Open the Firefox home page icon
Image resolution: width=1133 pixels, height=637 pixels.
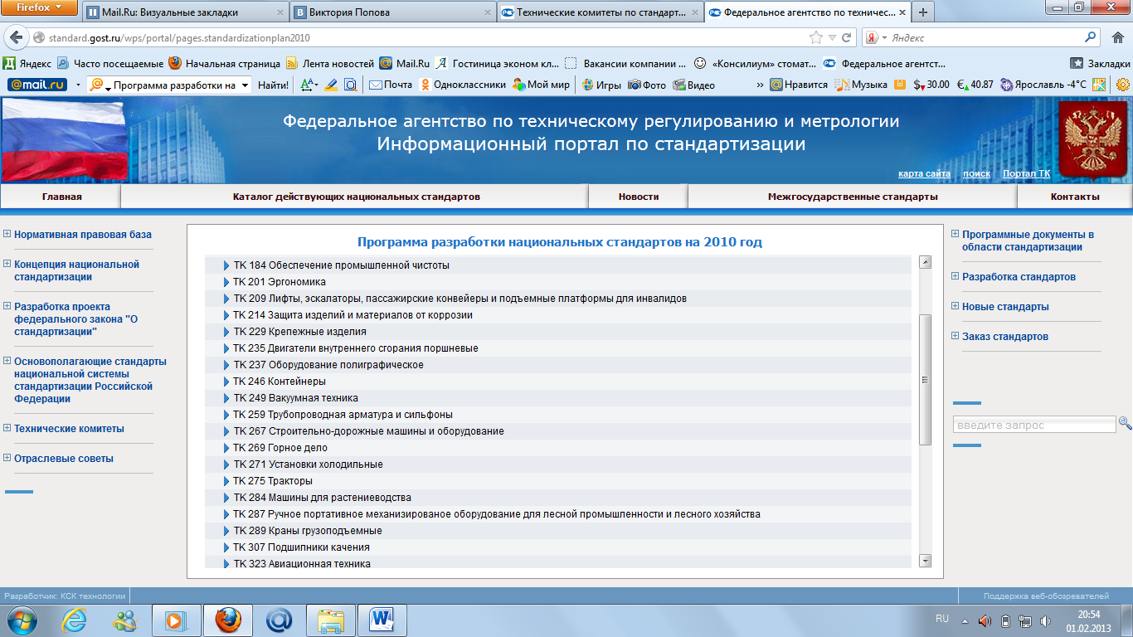coord(1116,38)
